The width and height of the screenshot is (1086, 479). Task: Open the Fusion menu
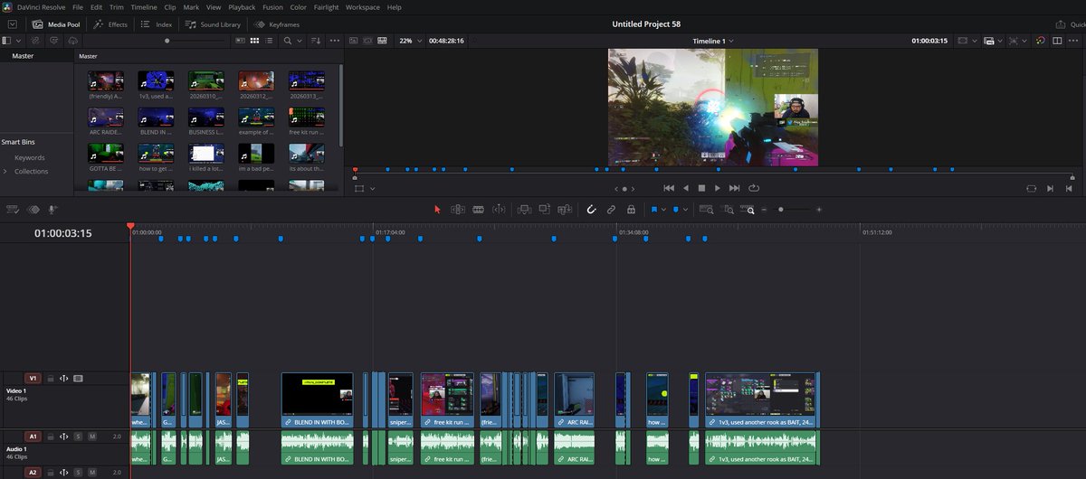click(272, 7)
